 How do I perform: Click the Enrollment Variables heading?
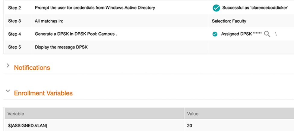click(x=43, y=93)
